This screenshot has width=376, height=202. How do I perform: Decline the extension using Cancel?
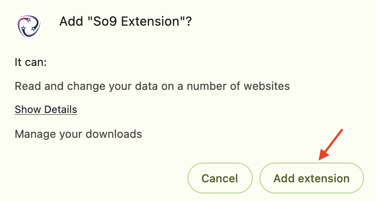pos(220,178)
